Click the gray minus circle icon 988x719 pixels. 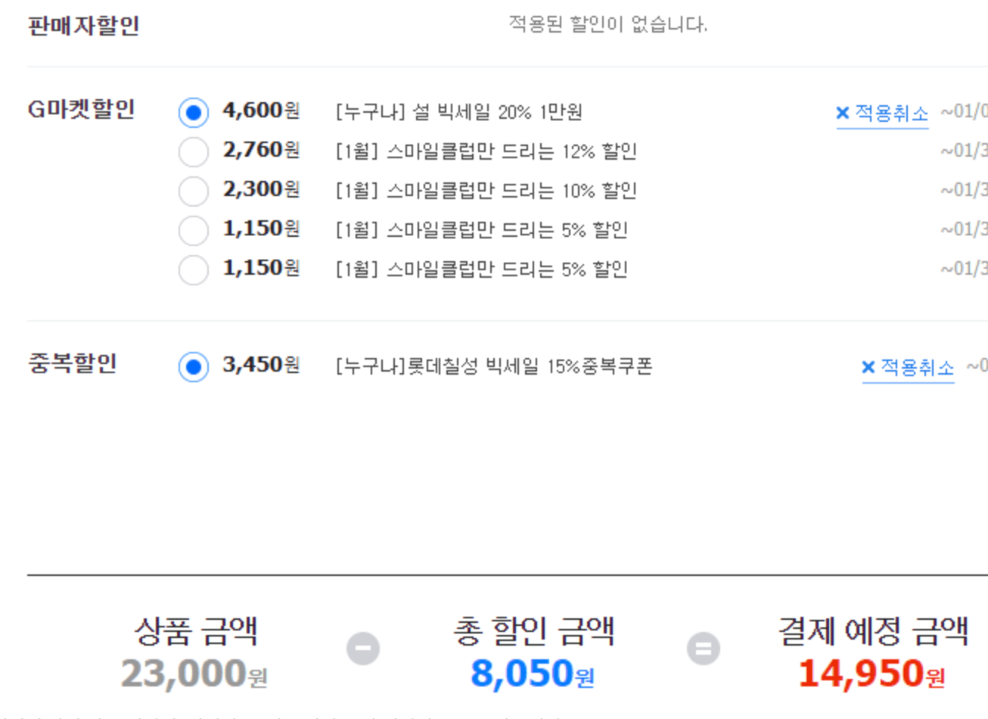(x=363, y=649)
